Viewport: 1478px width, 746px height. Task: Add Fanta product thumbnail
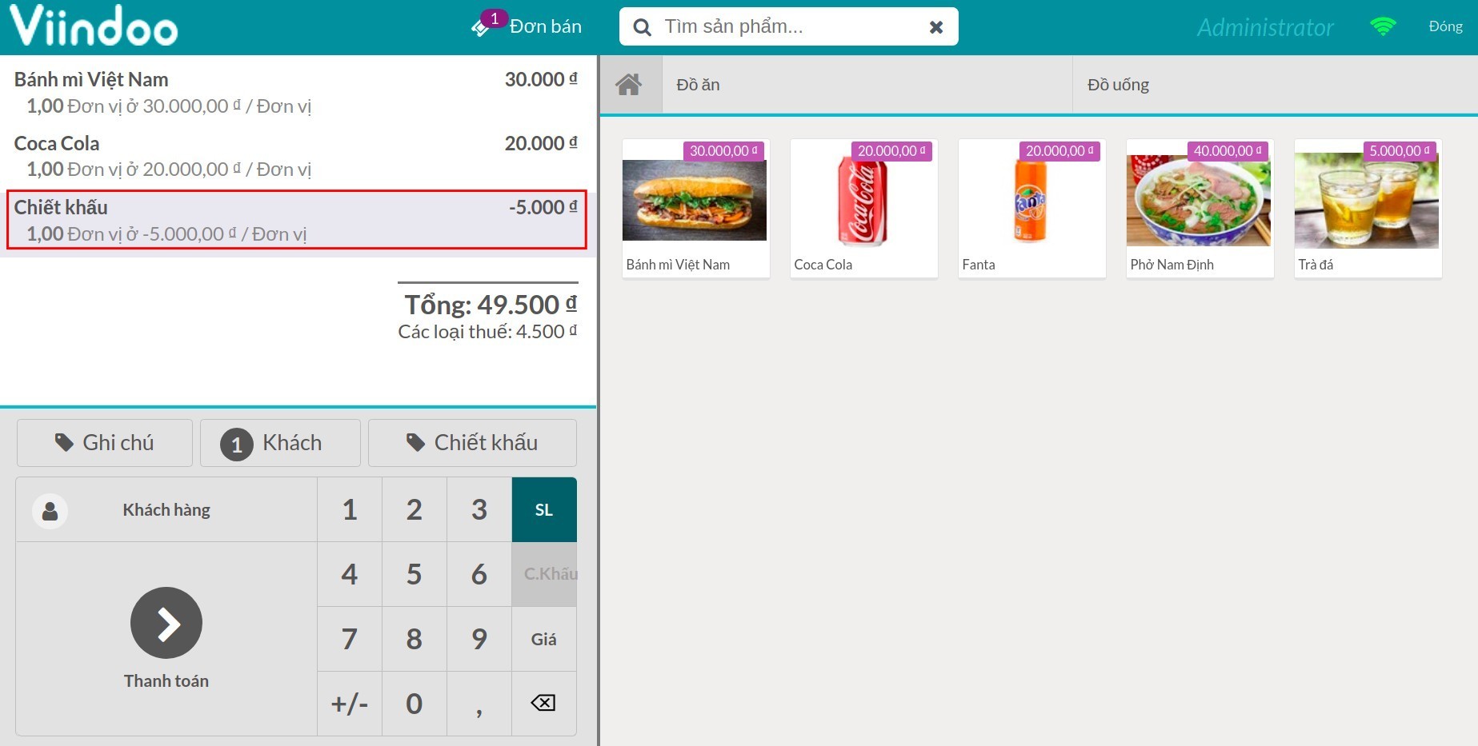click(x=1031, y=208)
